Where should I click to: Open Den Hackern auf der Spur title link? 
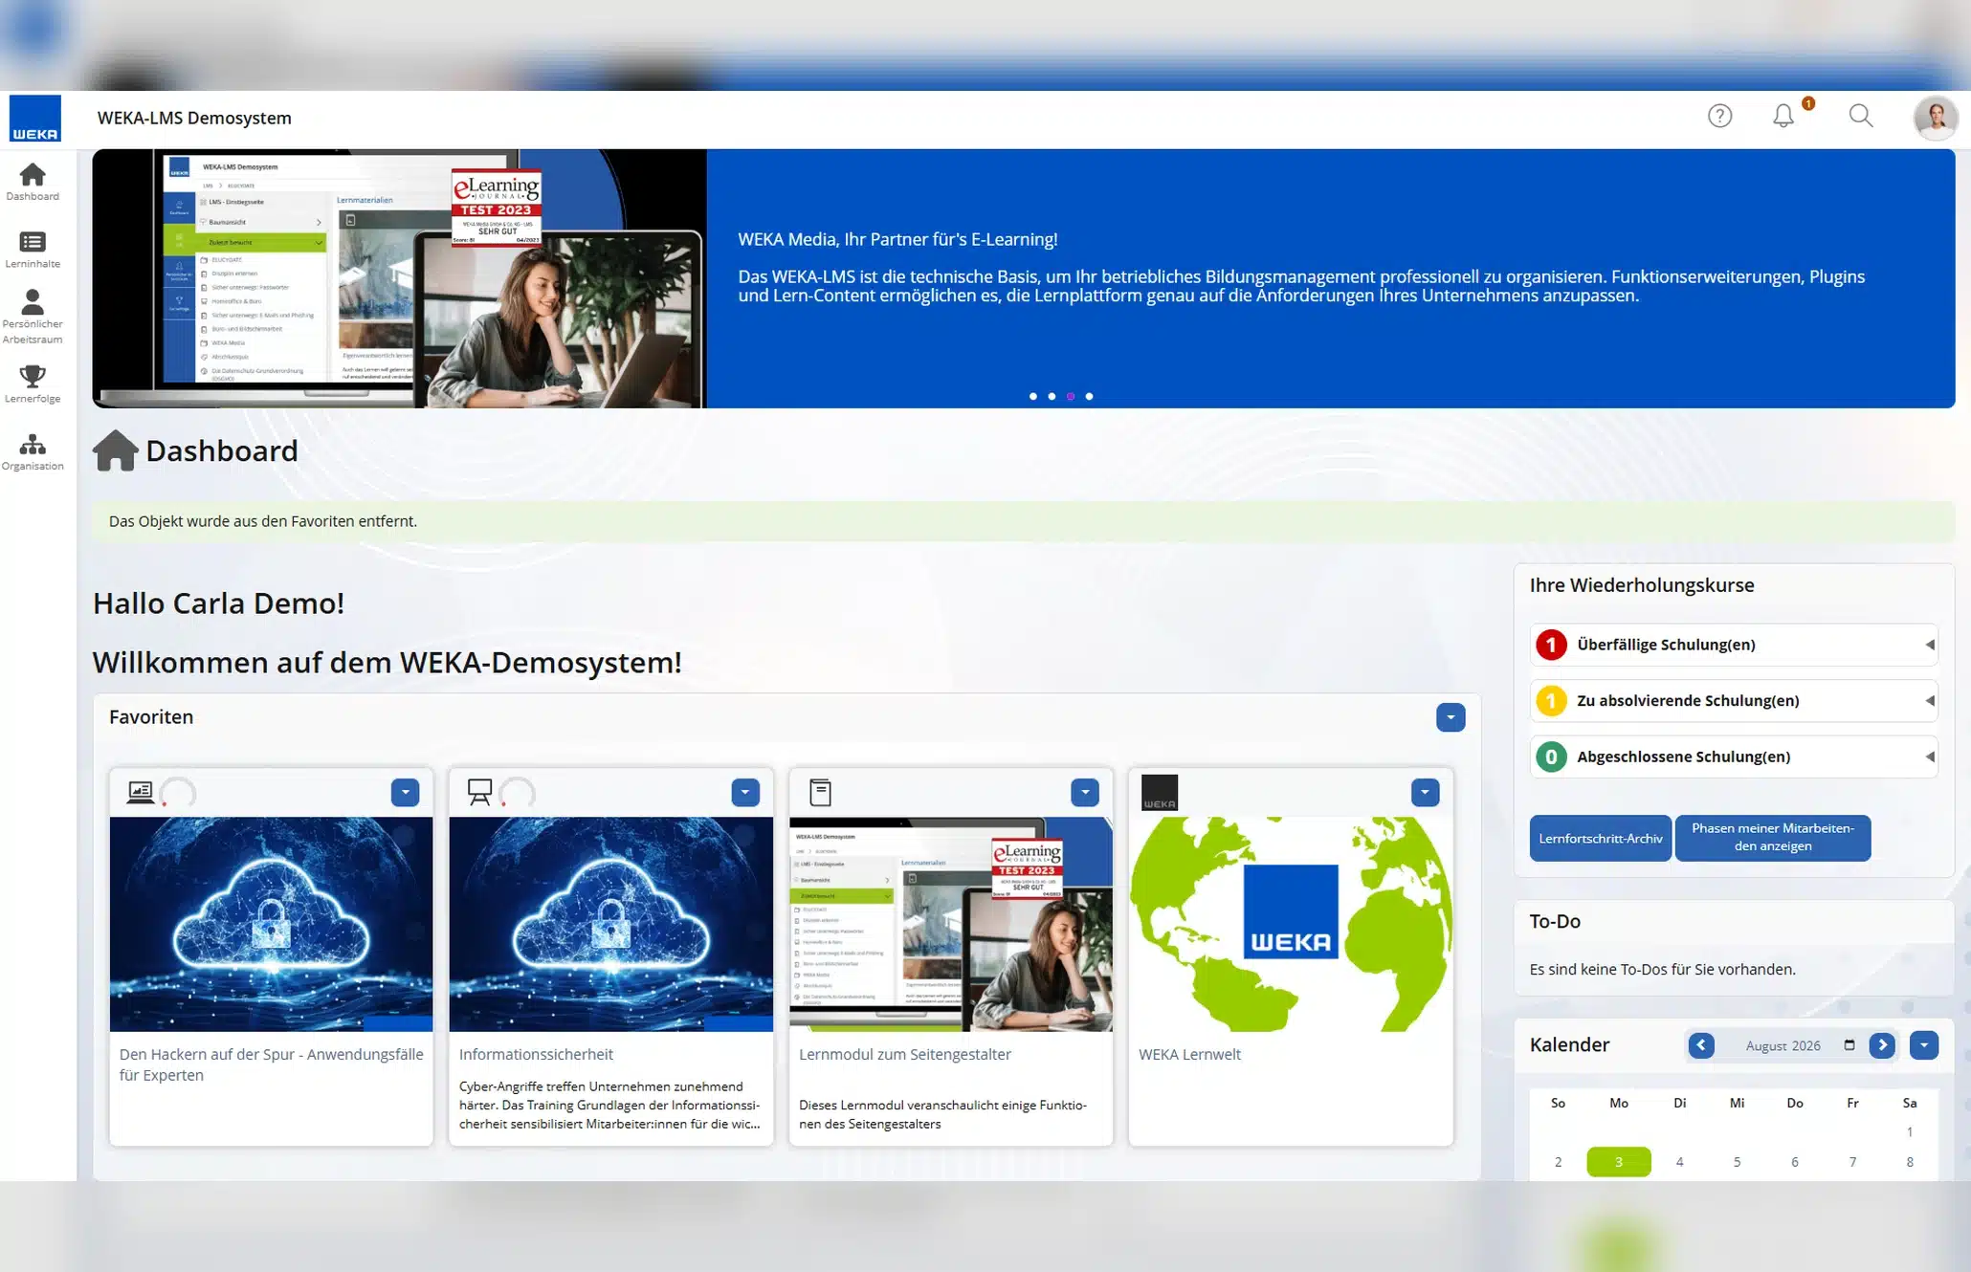coord(271,1064)
